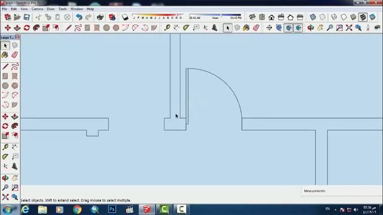This screenshot has height=215, width=383.
Task: Pick the Dimension tool in Large Tool Set
Action: click(x=14, y=148)
